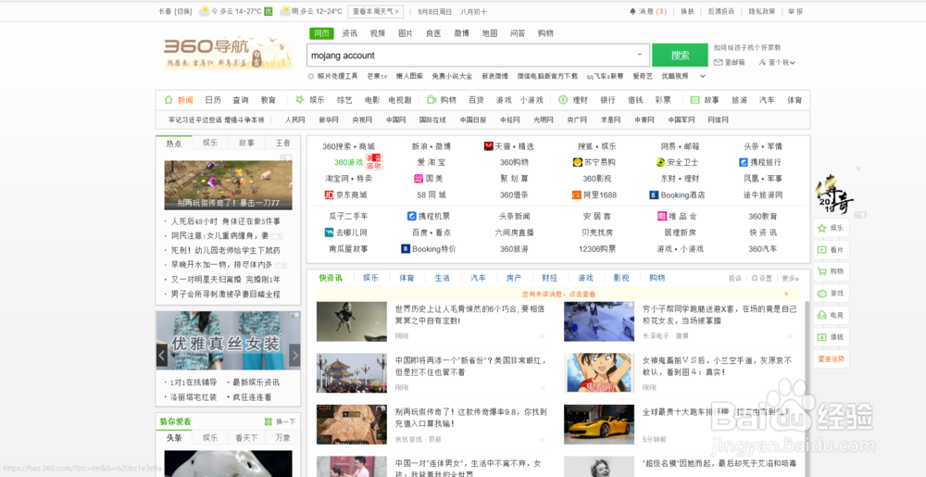The width and height of the screenshot is (926, 477).
Task: Dismiss the 世界历史 news item with its X
Action: click(x=542, y=336)
